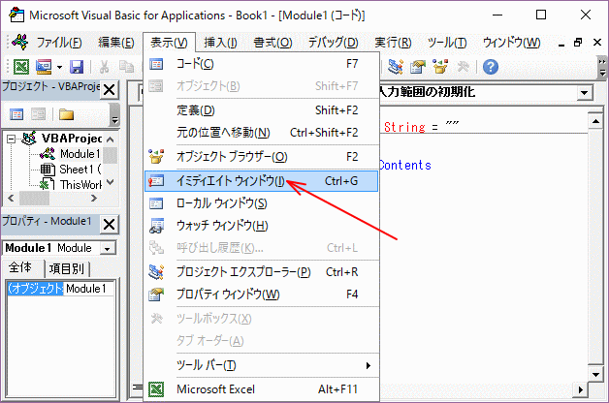This screenshot has height=403, width=609.
Task: Click code editor scroll down arrow
Action: point(595,374)
